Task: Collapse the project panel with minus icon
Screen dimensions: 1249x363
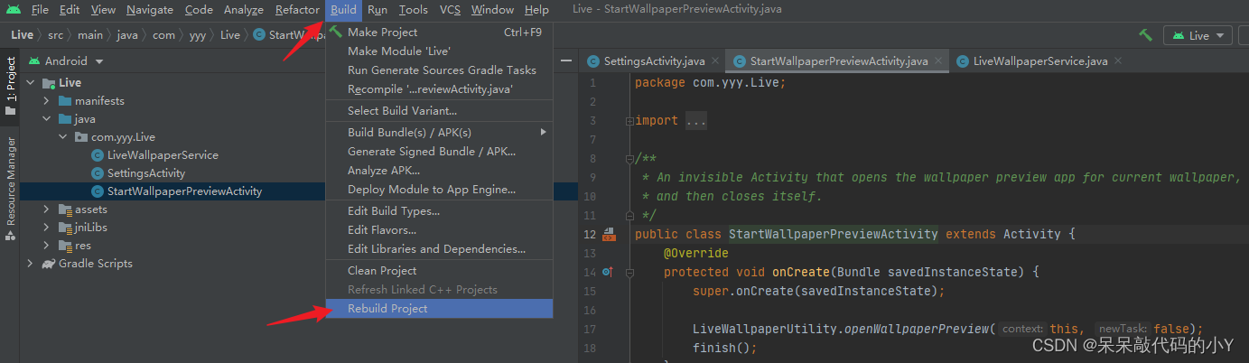Action: tap(566, 60)
